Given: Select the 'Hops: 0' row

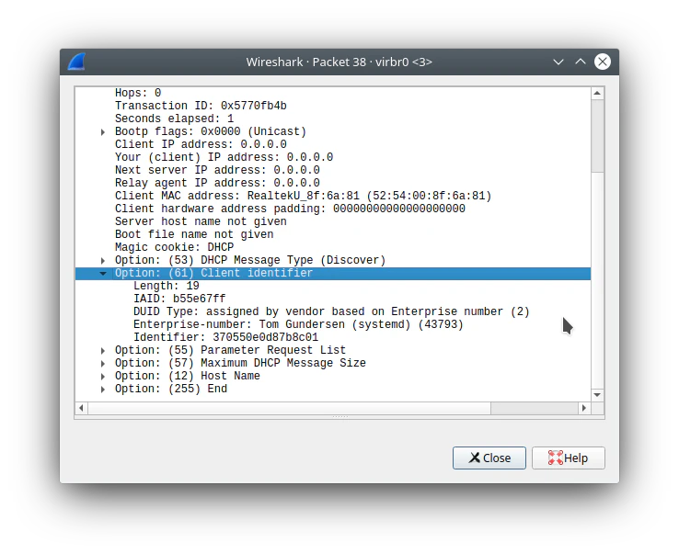Looking at the screenshot, I should pos(333,93).
